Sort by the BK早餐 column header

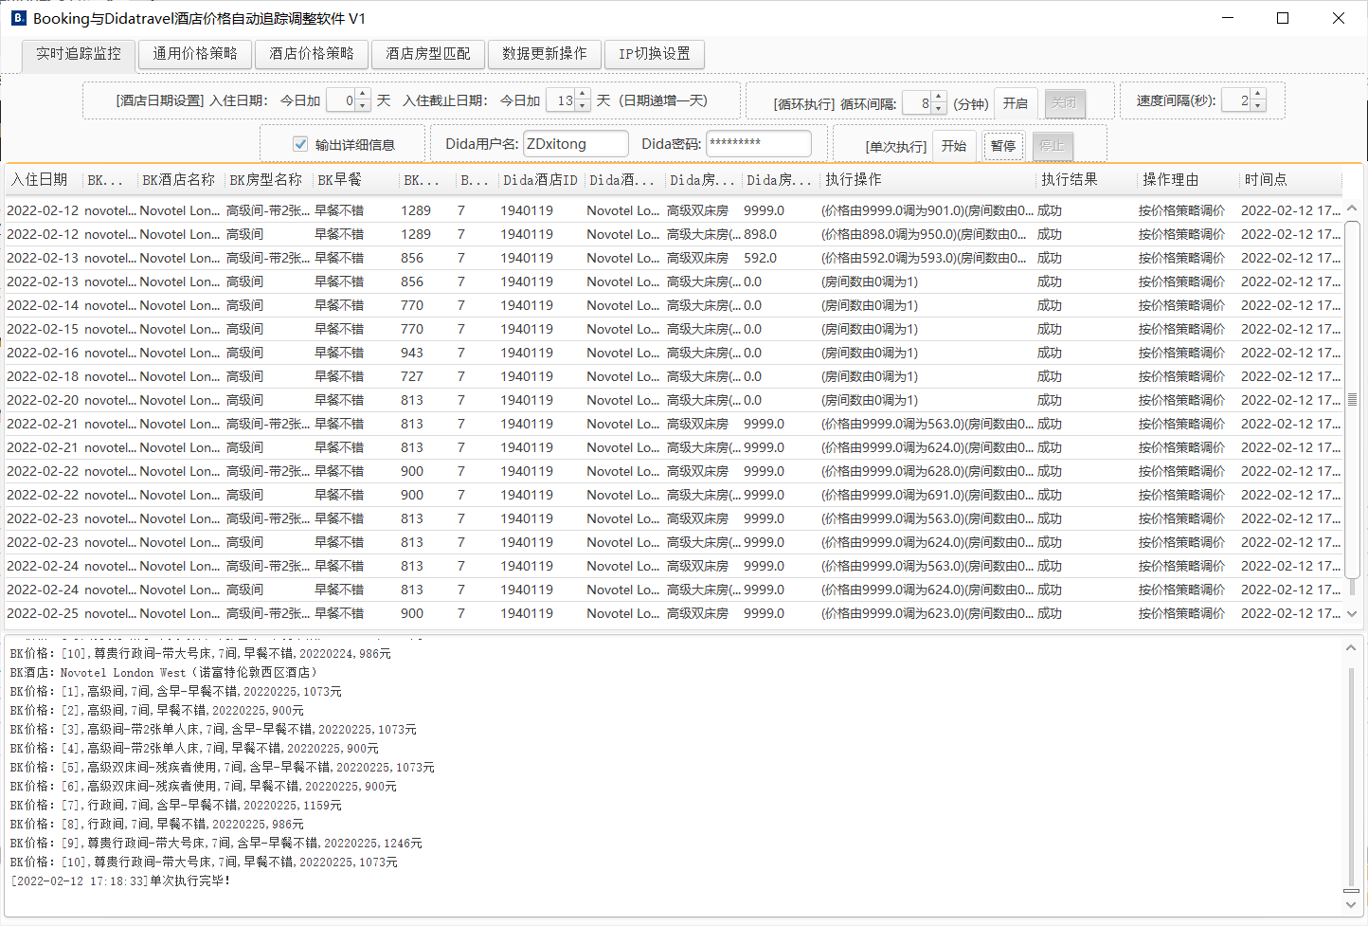354,180
